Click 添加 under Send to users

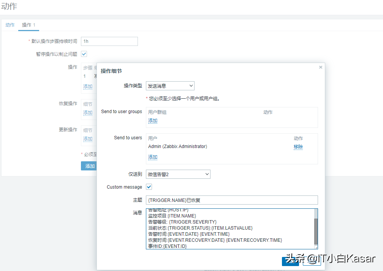tap(153, 157)
